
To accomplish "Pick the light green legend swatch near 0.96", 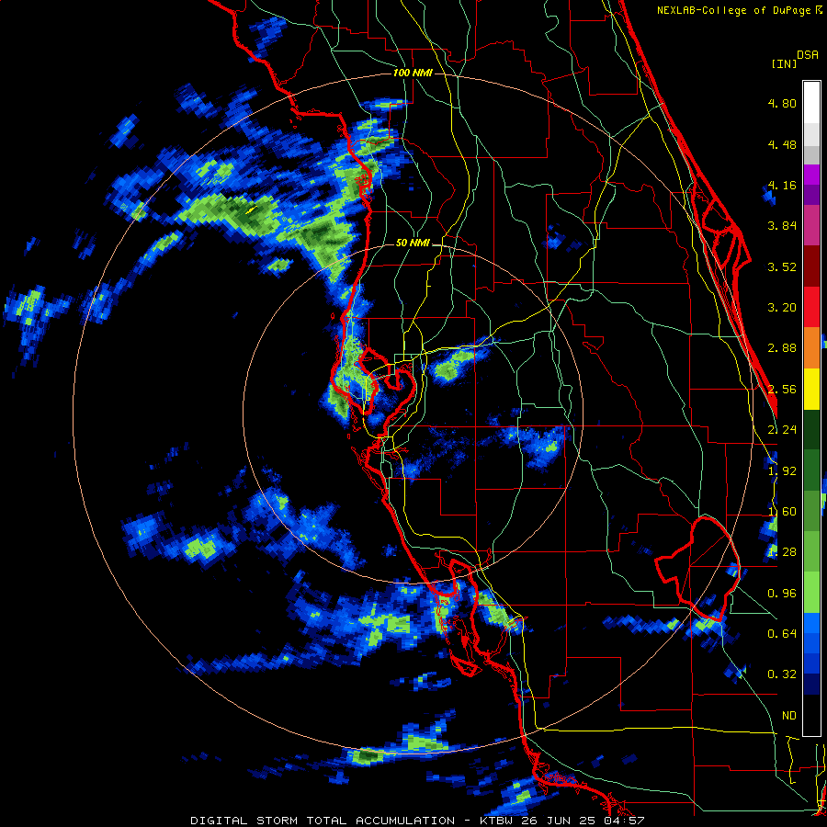I will [x=811, y=593].
